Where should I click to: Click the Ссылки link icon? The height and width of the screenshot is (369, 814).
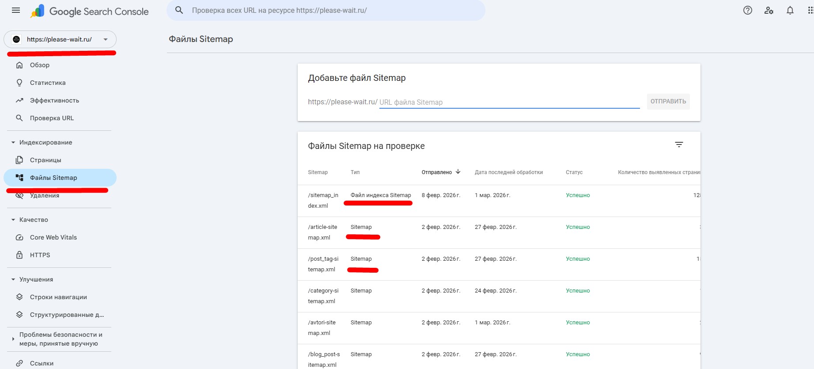tap(19, 363)
